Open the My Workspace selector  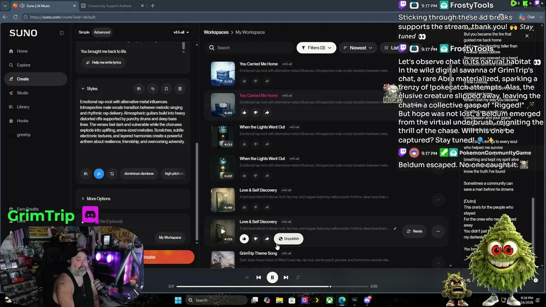click(170, 237)
